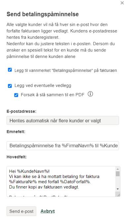Click the greyed-out E-postadresse field
Viewport: 129px width, 218px height.
[x=63, y=121]
